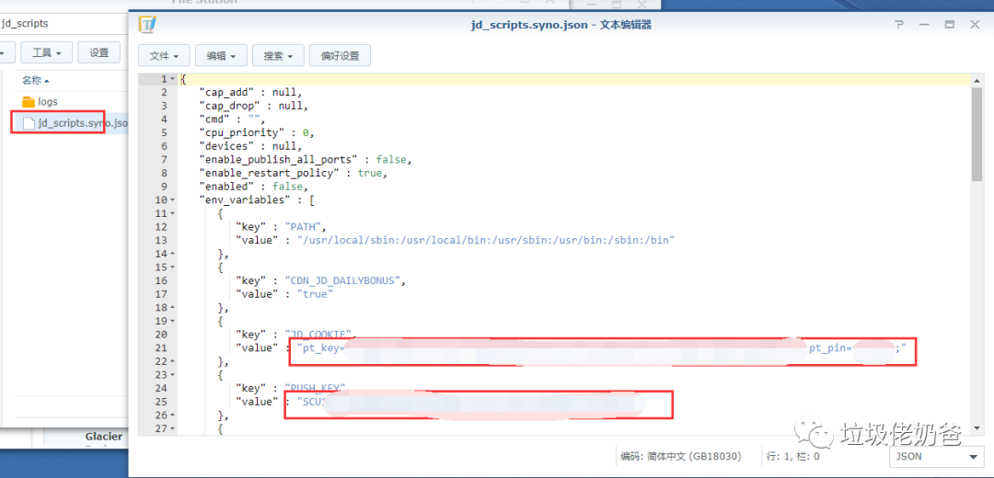The width and height of the screenshot is (994, 478).
Task: Click the "enable_restart_policy" : true line
Action: [293, 173]
